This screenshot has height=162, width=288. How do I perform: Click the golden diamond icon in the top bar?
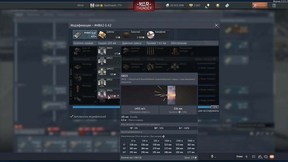pyautogui.click(x=217, y=5)
